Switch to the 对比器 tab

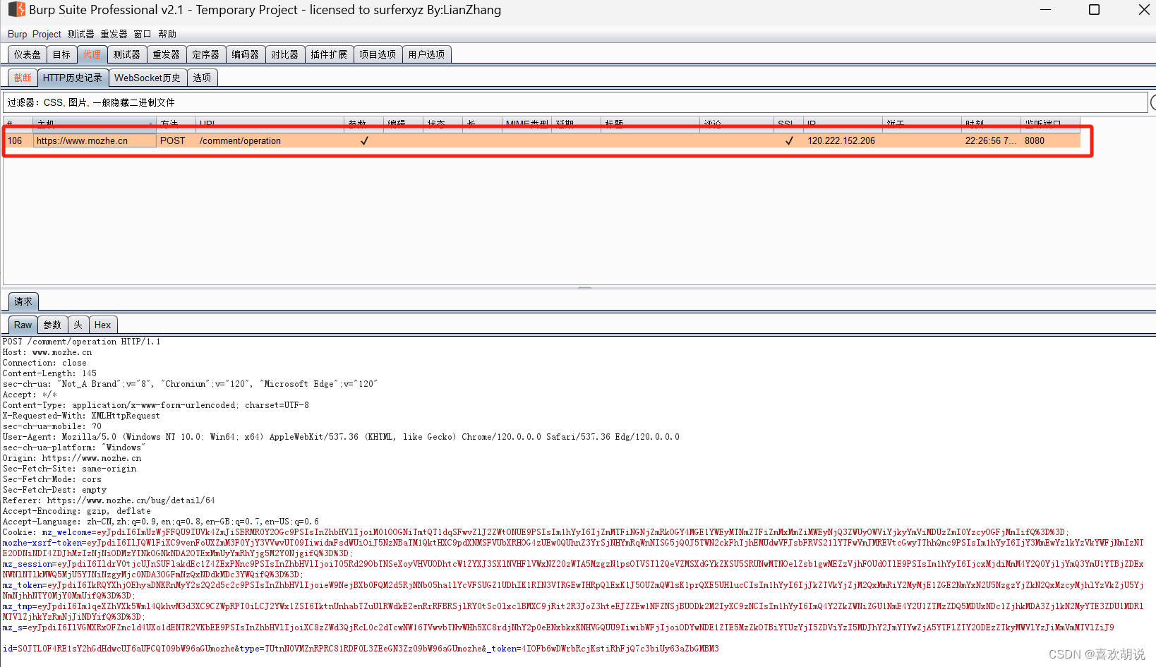pyautogui.click(x=285, y=54)
